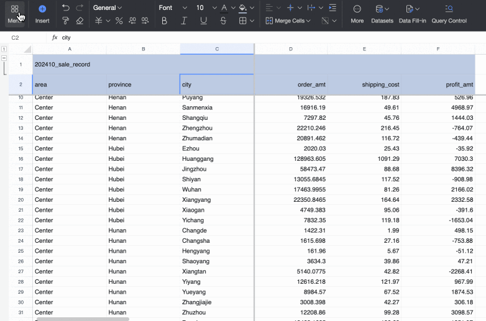The image size is (486, 321).
Task: Open the Menu grid icon
Action: coord(14,10)
